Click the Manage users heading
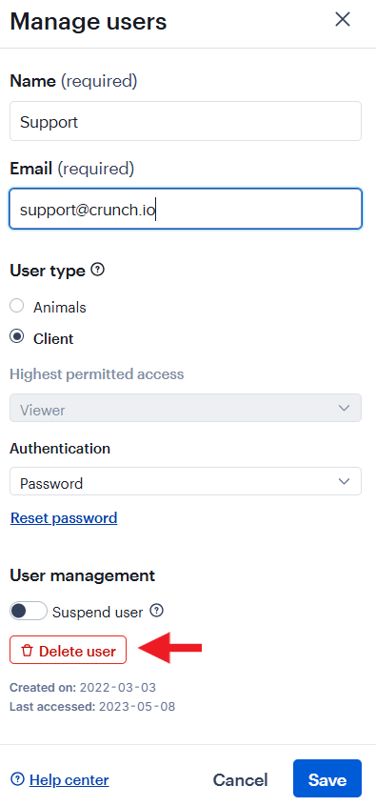The height and width of the screenshot is (806, 376). click(89, 22)
